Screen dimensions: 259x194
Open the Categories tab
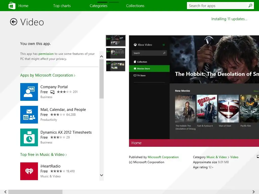99,6
